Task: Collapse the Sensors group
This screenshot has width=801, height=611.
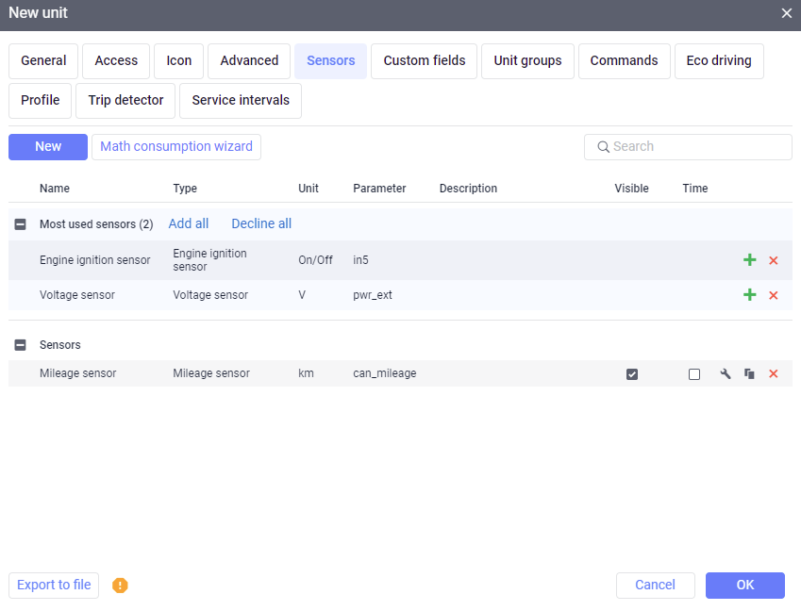Action: 21,345
